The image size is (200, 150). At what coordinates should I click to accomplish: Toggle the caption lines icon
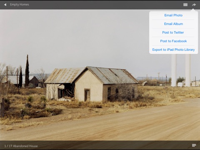click(194, 145)
